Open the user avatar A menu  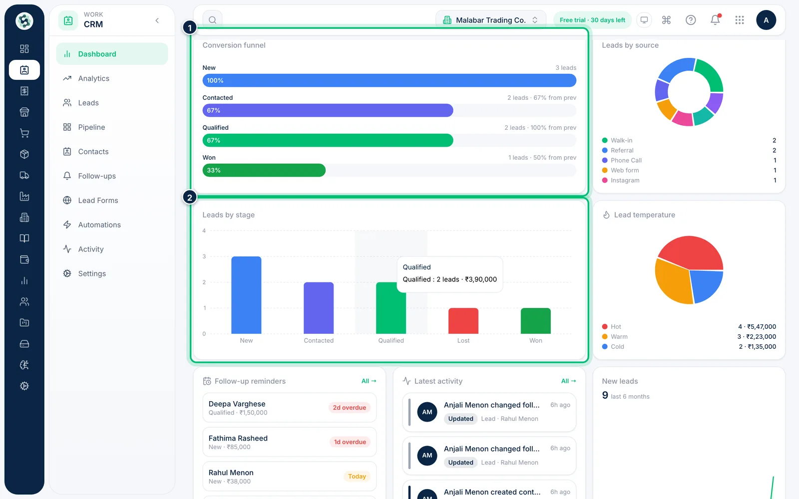766,20
